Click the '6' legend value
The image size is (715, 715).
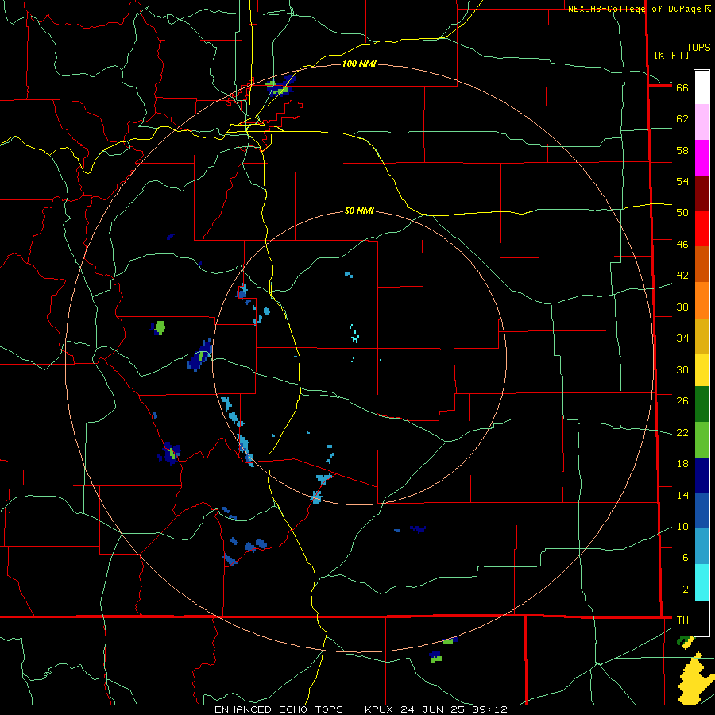tap(686, 558)
